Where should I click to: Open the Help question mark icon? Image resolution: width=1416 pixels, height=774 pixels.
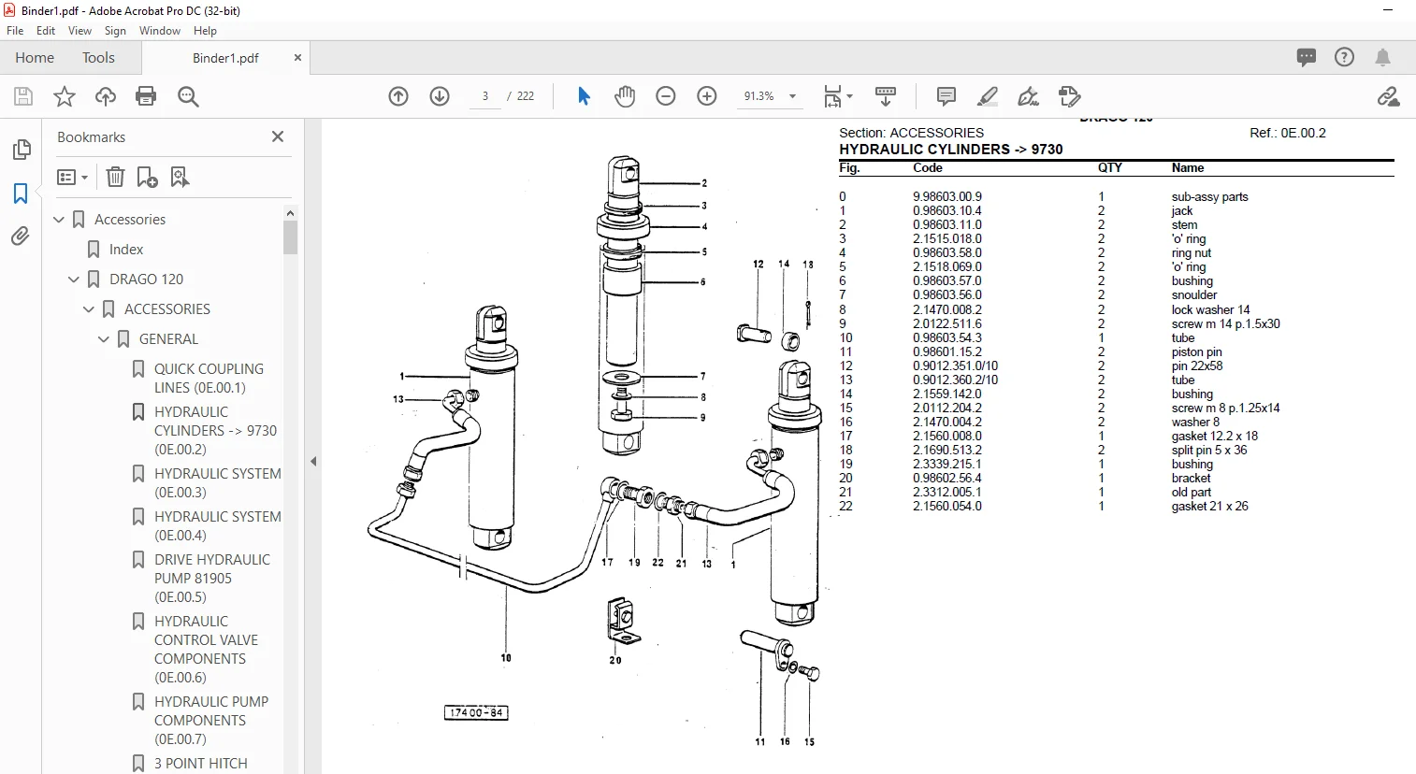[1344, 57]
